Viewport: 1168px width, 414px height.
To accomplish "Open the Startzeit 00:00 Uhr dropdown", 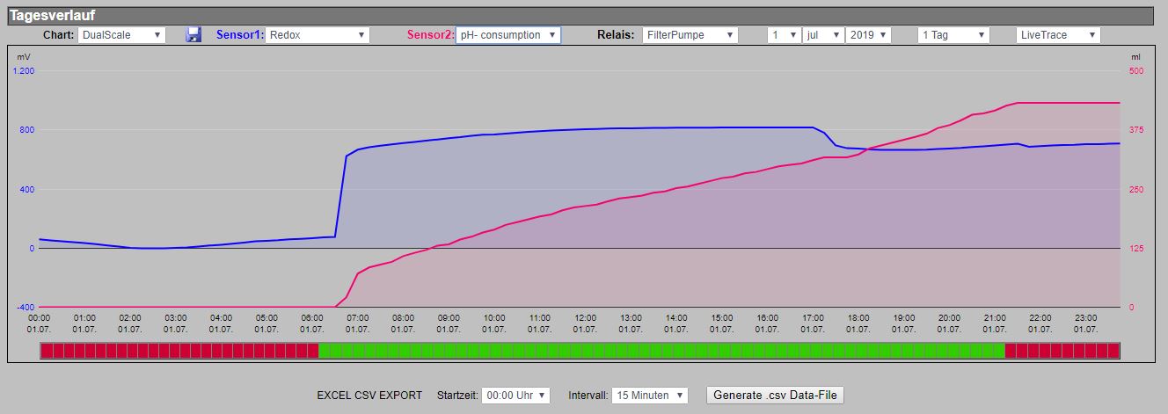I will click(x=516, y=396).
